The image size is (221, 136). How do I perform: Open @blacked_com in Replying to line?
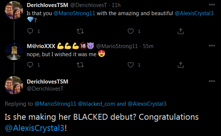coord(96,104)
